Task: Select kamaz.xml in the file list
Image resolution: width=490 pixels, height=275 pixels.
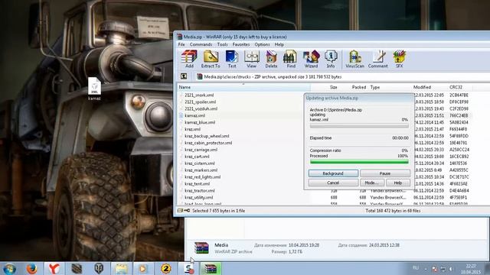Action: pos(194,115)
